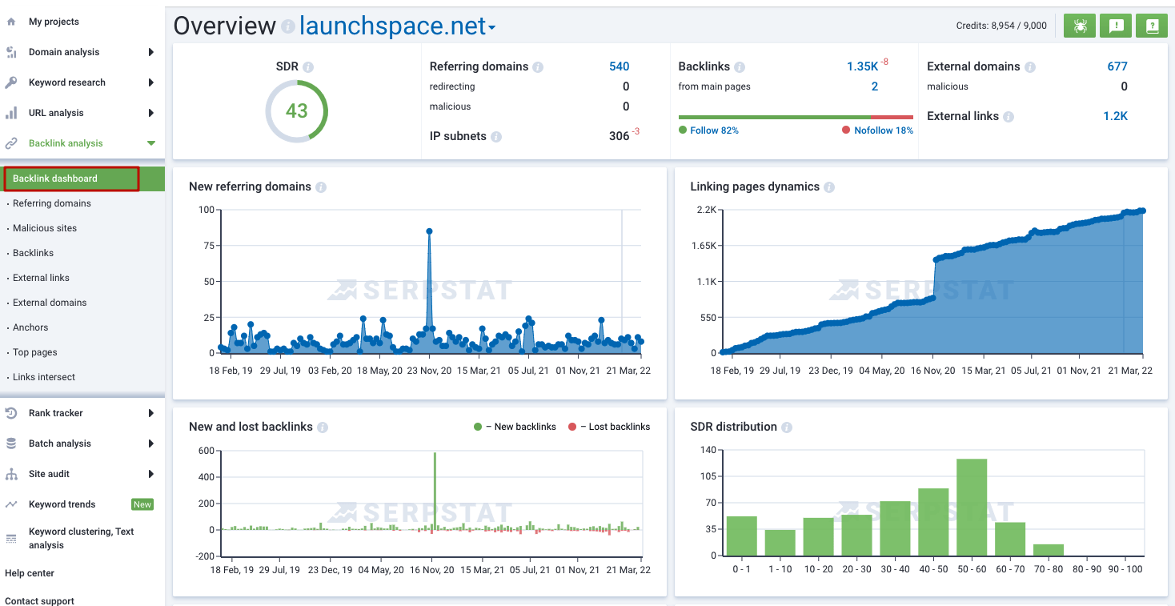Click the 1.35K backlinks count link

pyautogui.click(x=862, y=66)
